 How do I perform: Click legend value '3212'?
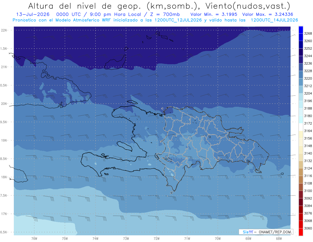point(308,86)
